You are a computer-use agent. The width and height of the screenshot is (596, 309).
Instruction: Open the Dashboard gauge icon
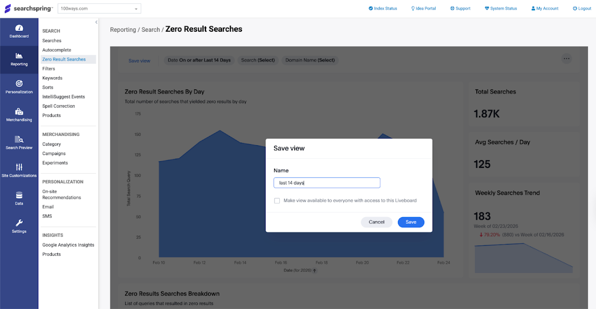point(19,28)
